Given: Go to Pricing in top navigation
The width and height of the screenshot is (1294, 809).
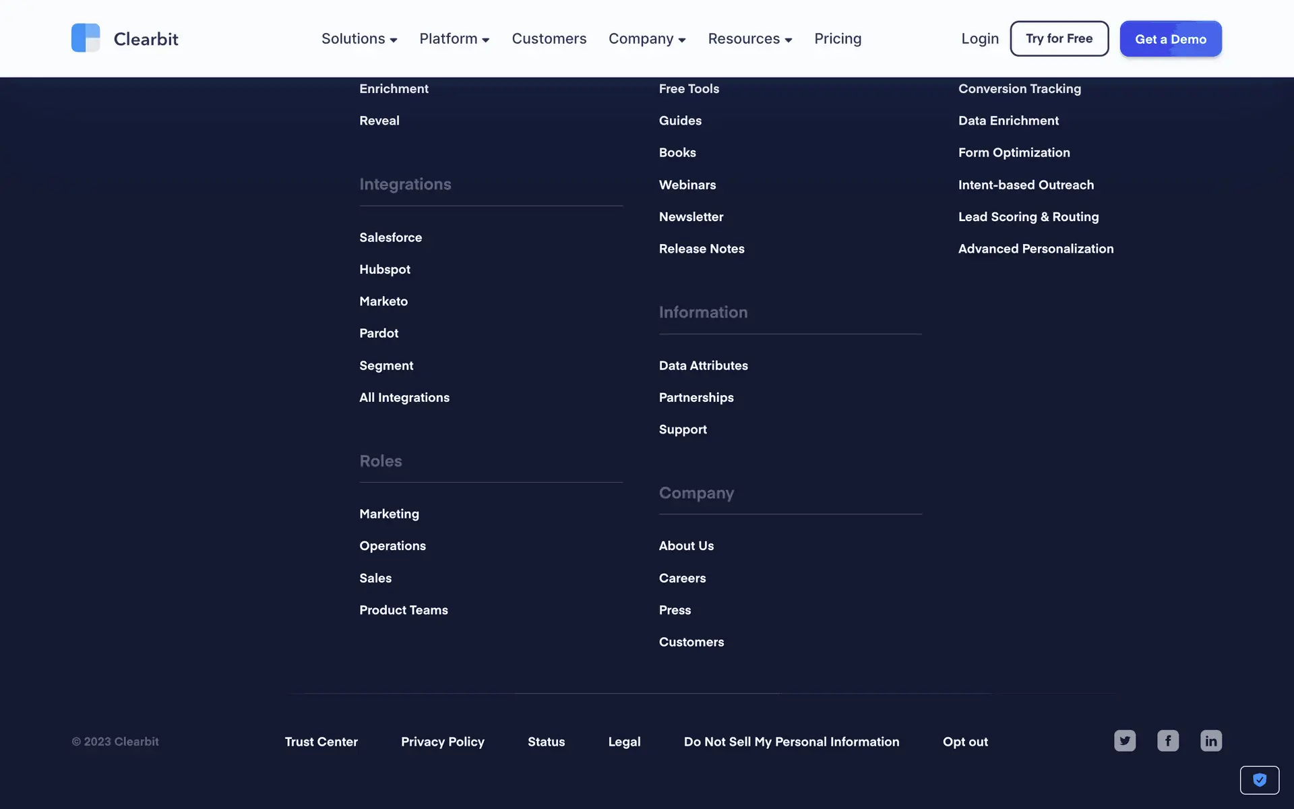Looking at the screenshot, I should 838,39.
